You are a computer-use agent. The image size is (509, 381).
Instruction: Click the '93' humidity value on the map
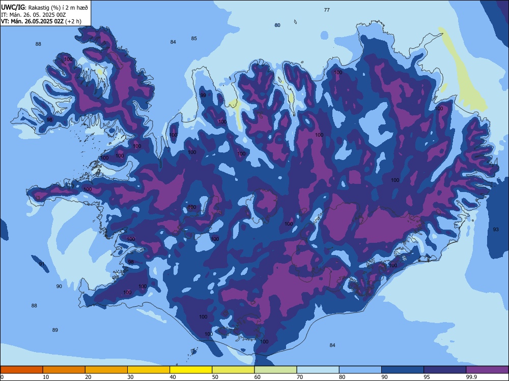point(496,230)
